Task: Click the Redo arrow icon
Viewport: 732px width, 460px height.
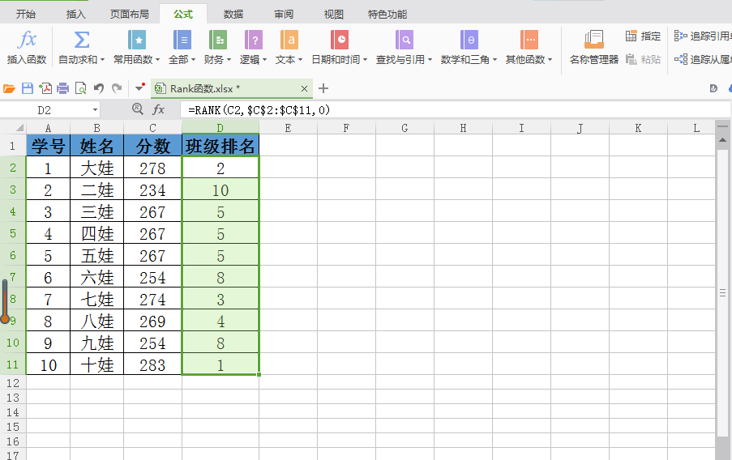Action: 117,88
